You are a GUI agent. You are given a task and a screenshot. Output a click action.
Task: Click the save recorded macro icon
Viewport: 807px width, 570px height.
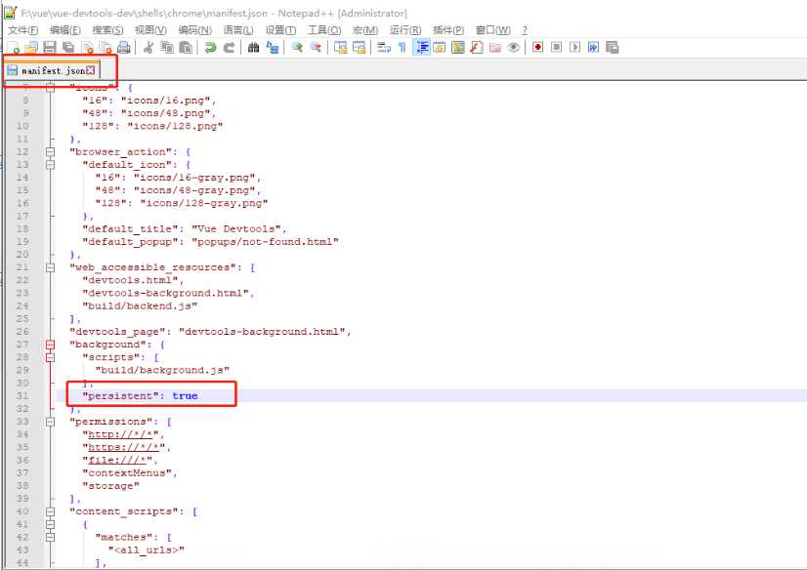pyautogui.click(x=612, y=48)
